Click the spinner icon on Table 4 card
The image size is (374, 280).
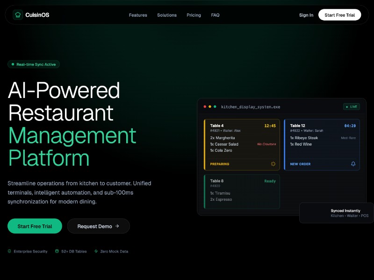(273, 164)
